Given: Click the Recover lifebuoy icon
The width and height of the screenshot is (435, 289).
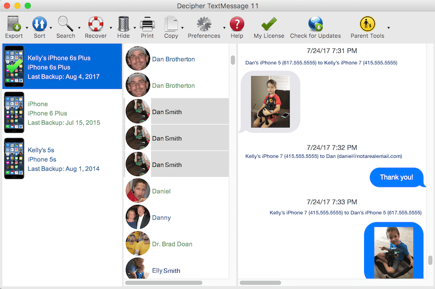Looking at the screenshot, I should coord(95,24).
